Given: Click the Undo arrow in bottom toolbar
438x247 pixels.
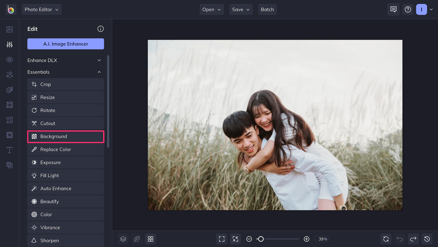Looking at the screenshot, I should tap(399, 239).
